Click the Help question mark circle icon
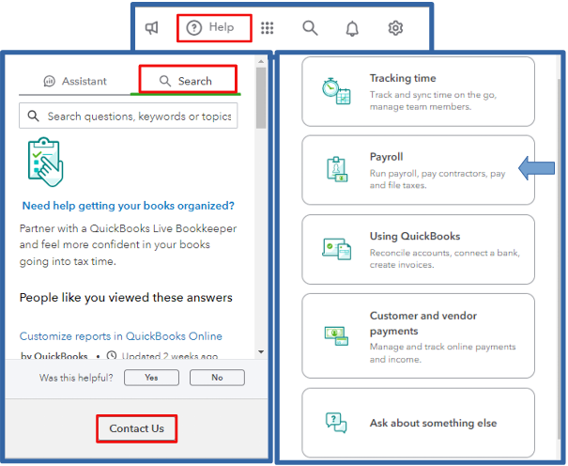568x466 pixels. click(x=193, y=28)
